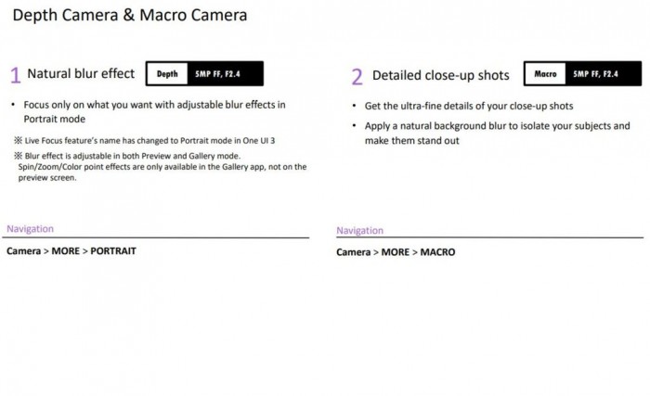Select the purple number 1 marker

(x=15, y=76)
